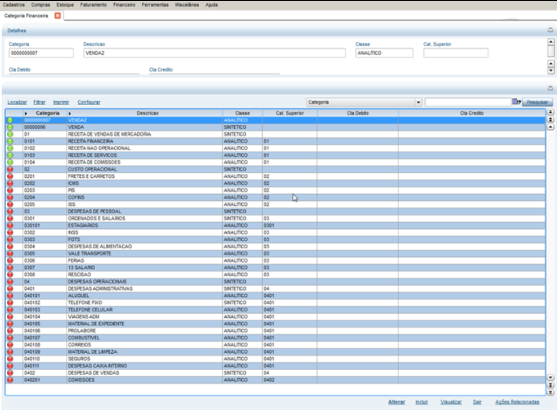Click the search text box beside Pesquisar

[x=468, y=102]
